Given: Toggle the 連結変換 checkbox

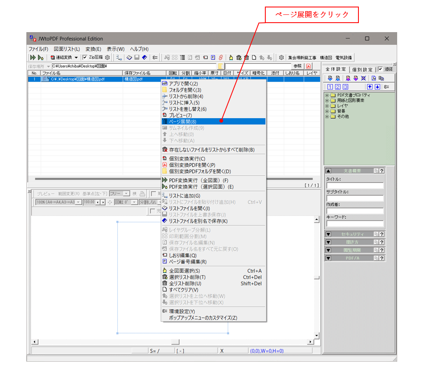Looking at the screenshot, I should point(52,57).
